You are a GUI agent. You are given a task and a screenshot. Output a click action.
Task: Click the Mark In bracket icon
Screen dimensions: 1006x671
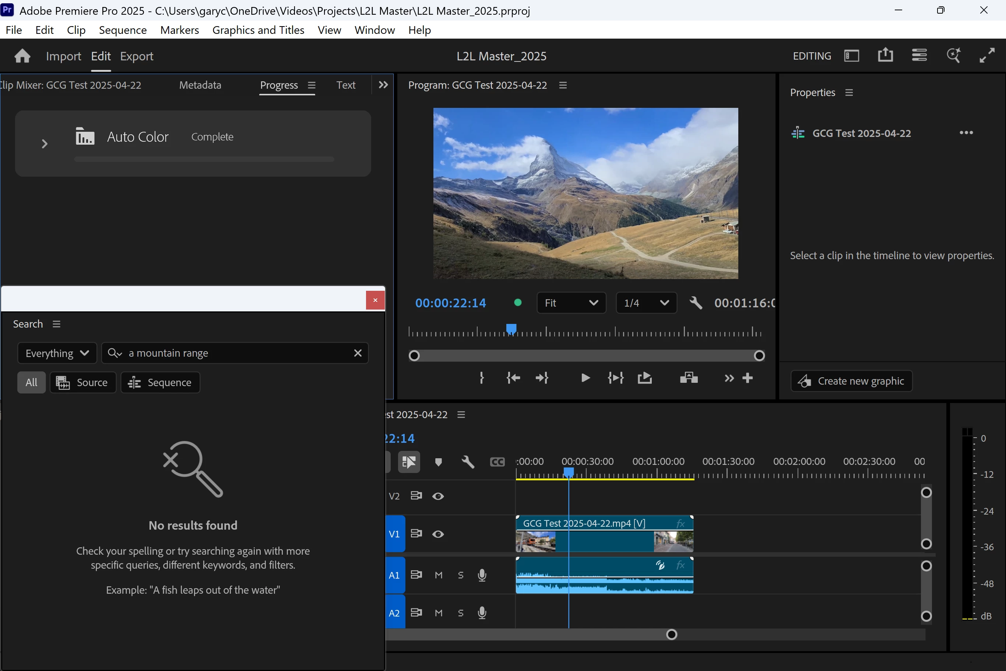[482, 378]
